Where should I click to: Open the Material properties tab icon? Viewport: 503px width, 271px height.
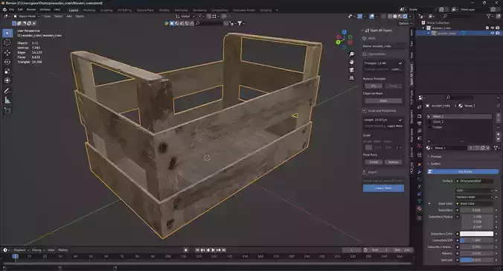[x=419, y=208]
